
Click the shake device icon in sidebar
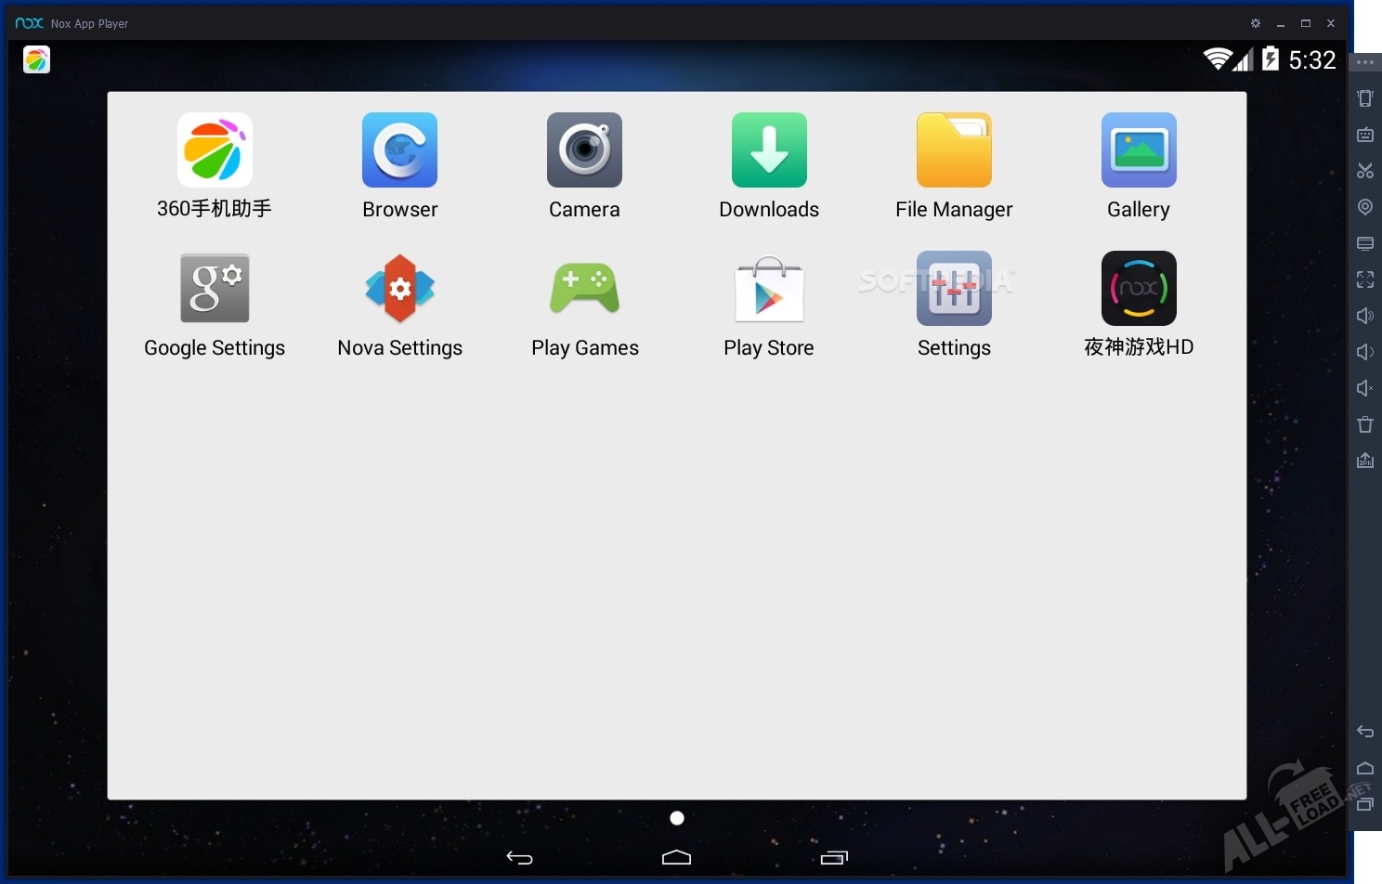tap(1365, 98)
